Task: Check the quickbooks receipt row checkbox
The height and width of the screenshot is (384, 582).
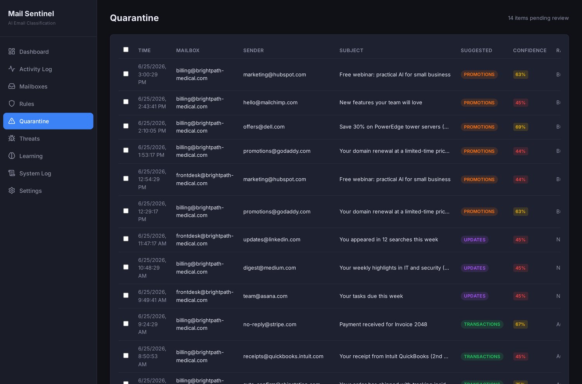Action: click(126, 356)
